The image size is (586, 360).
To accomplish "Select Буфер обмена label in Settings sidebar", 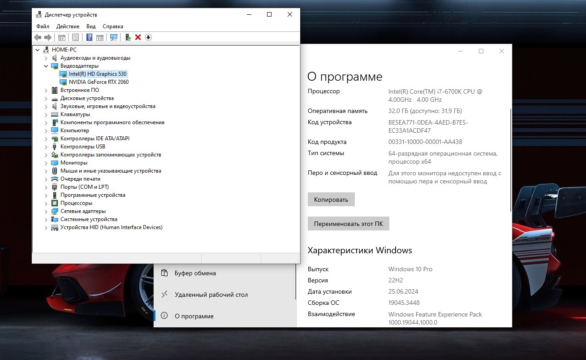I will click(195, 273).
